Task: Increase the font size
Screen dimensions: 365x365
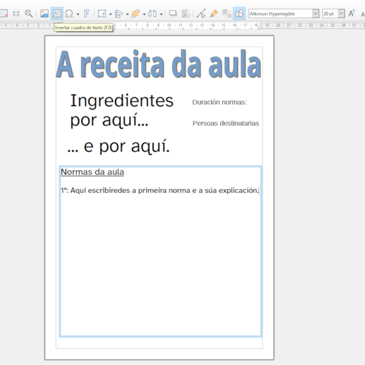Action: point(352,13)
